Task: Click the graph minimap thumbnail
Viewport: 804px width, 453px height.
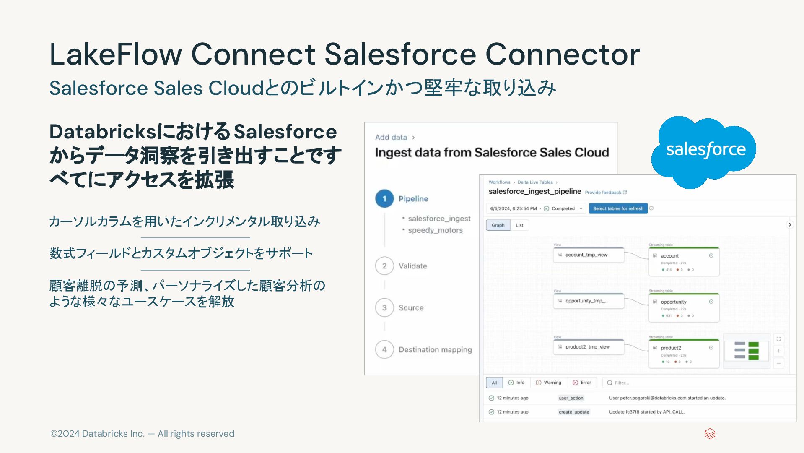Action: point(747,351)
